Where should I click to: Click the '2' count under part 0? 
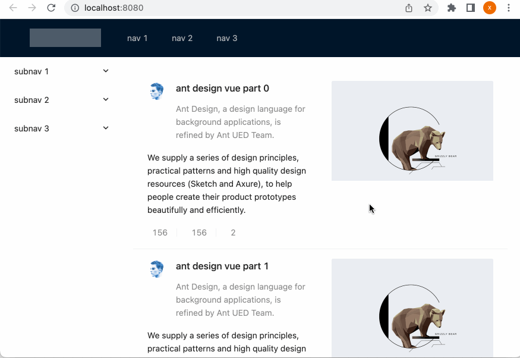pyautogui.click(x=233, y=233)
